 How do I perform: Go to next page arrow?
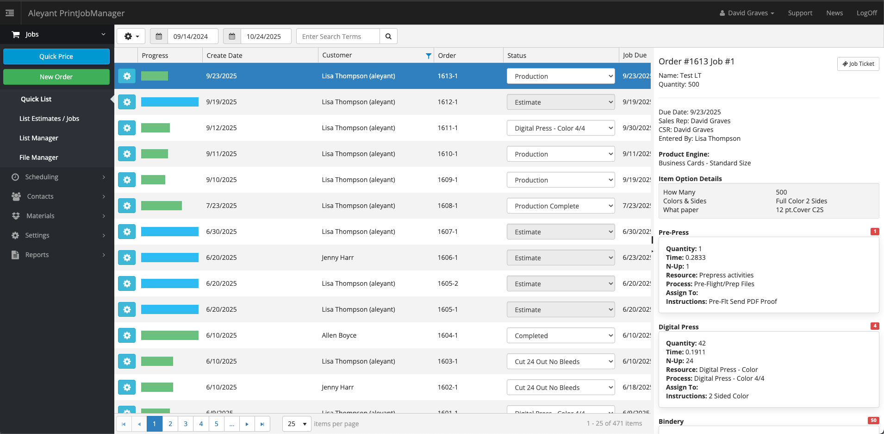click(247, 424)
